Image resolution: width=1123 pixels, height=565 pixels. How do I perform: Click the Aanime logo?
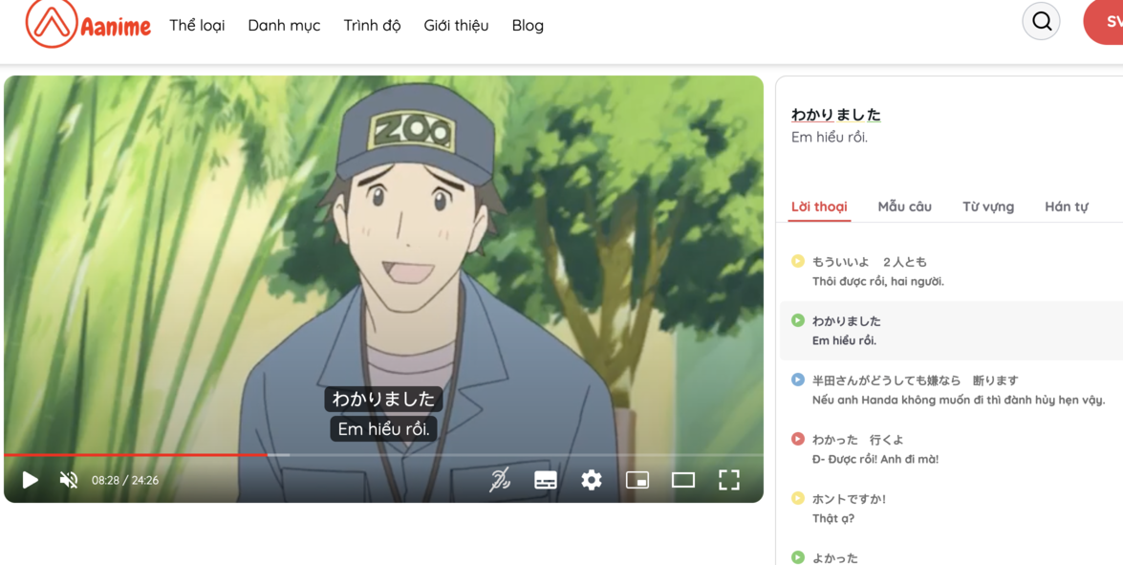(88, 24)
